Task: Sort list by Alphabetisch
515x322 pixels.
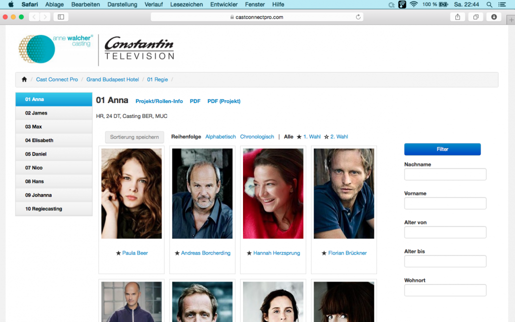Action: (x=220, y=136)
